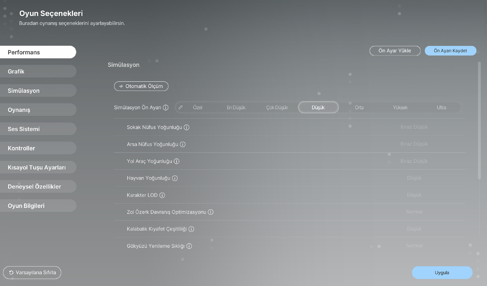The height and width of the screenshot is (286, 487).
Task: Switch to the Grafik tab
Action: coord(38,71)
